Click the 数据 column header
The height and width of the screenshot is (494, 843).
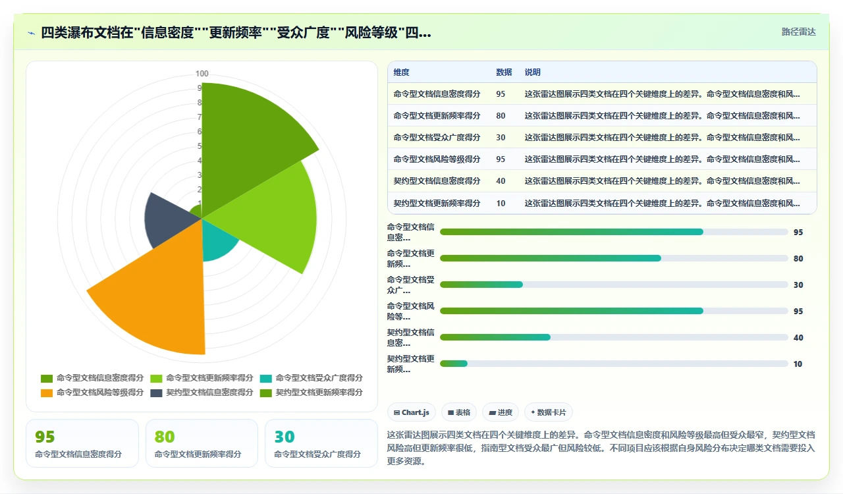(504, 72)
